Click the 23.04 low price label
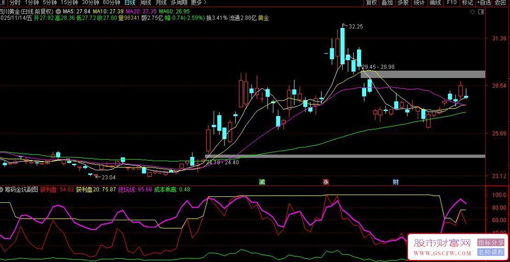 pos(108,177)
